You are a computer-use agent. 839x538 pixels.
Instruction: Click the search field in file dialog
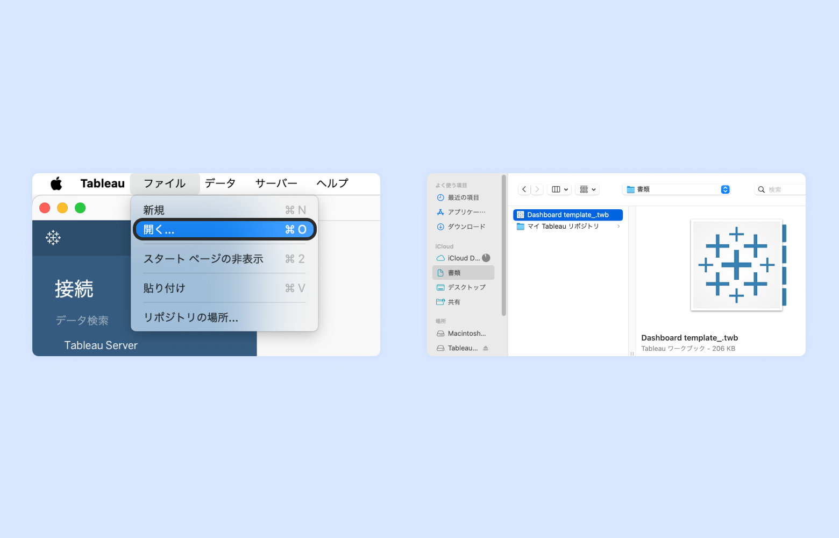780,189
